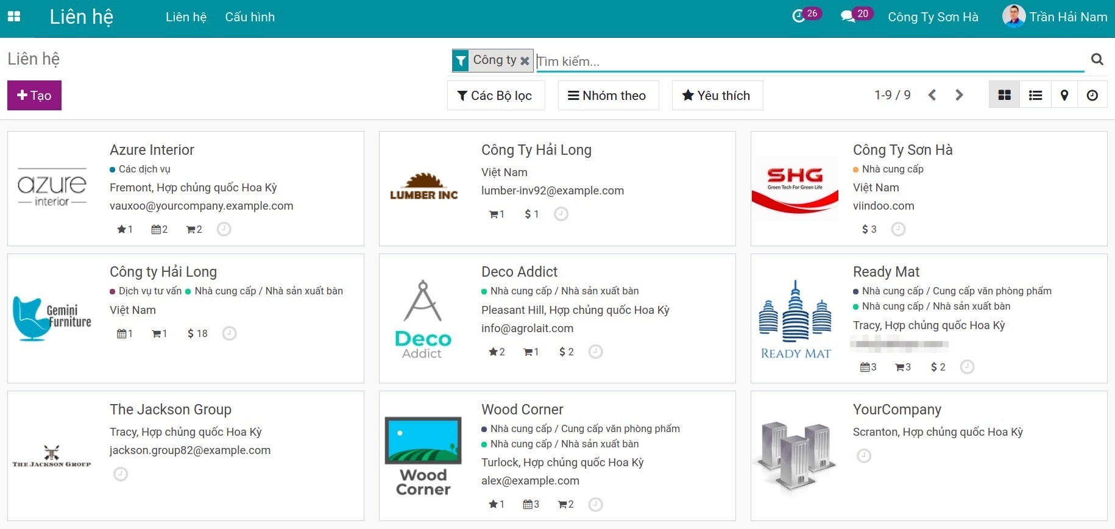Open the apps grid home menu

click(x=14, y=16)
